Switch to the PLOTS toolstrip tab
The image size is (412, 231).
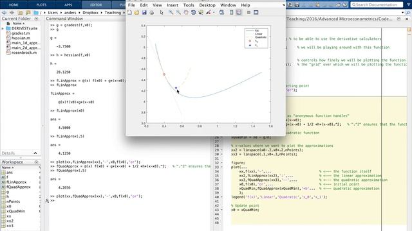click(x=41, y=4)
